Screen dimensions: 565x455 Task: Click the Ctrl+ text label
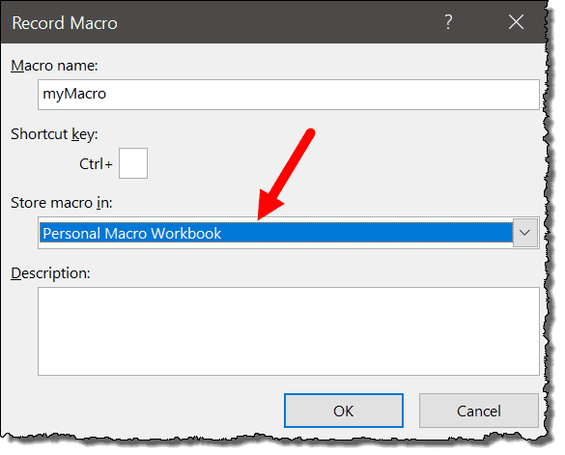tap(96, 164)
